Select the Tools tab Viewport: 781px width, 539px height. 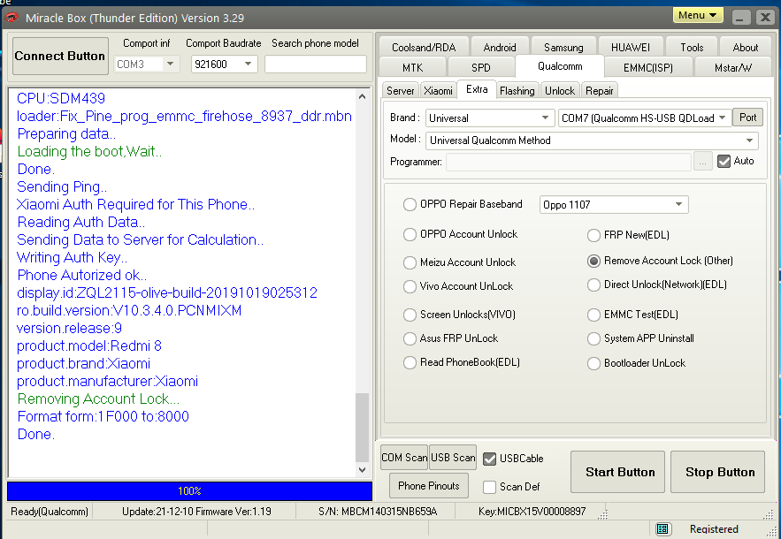[x=692, y=48]
